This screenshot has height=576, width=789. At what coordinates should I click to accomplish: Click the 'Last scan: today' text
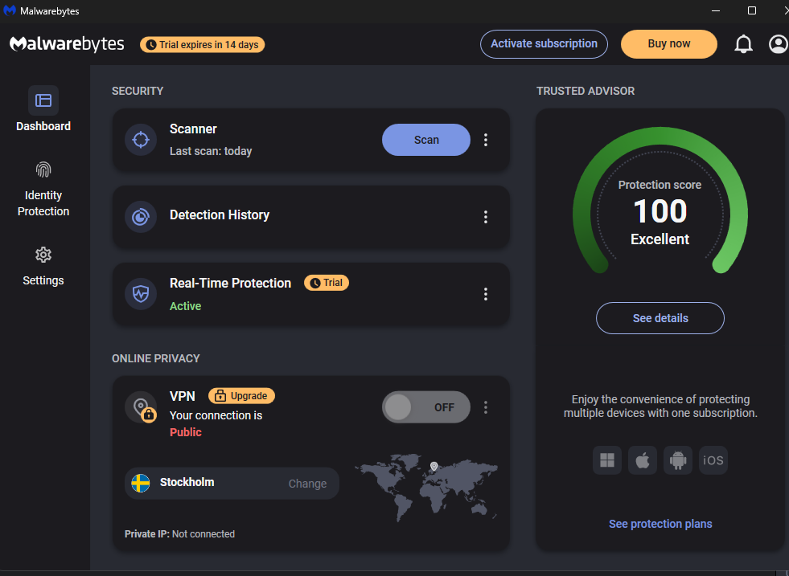click(211, 151)
